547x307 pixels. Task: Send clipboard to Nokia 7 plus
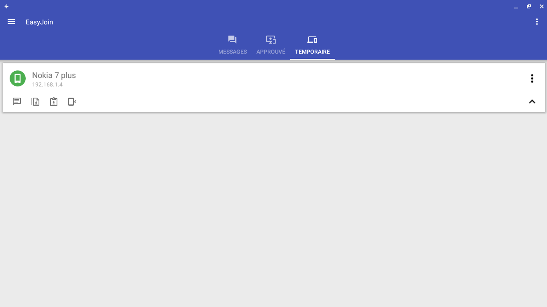(54, 102)
